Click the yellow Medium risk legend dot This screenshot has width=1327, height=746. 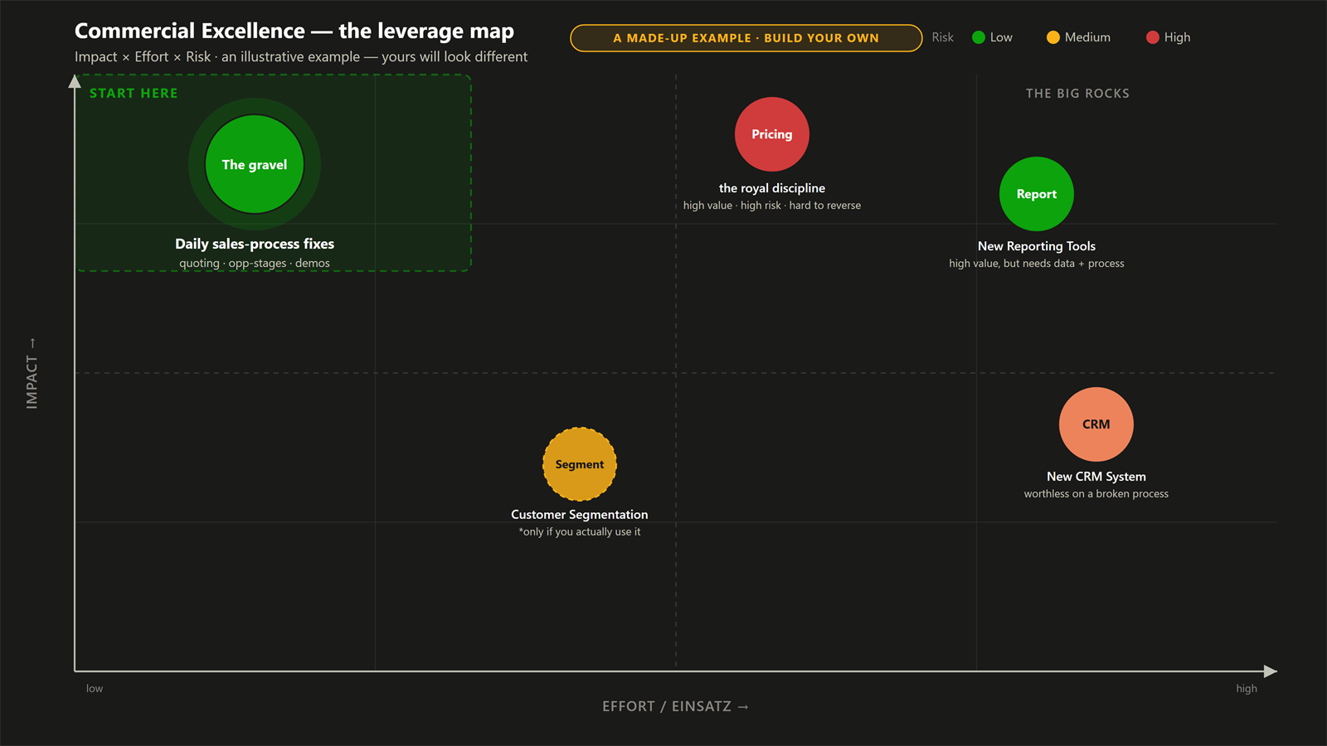tap(1053, 37)
